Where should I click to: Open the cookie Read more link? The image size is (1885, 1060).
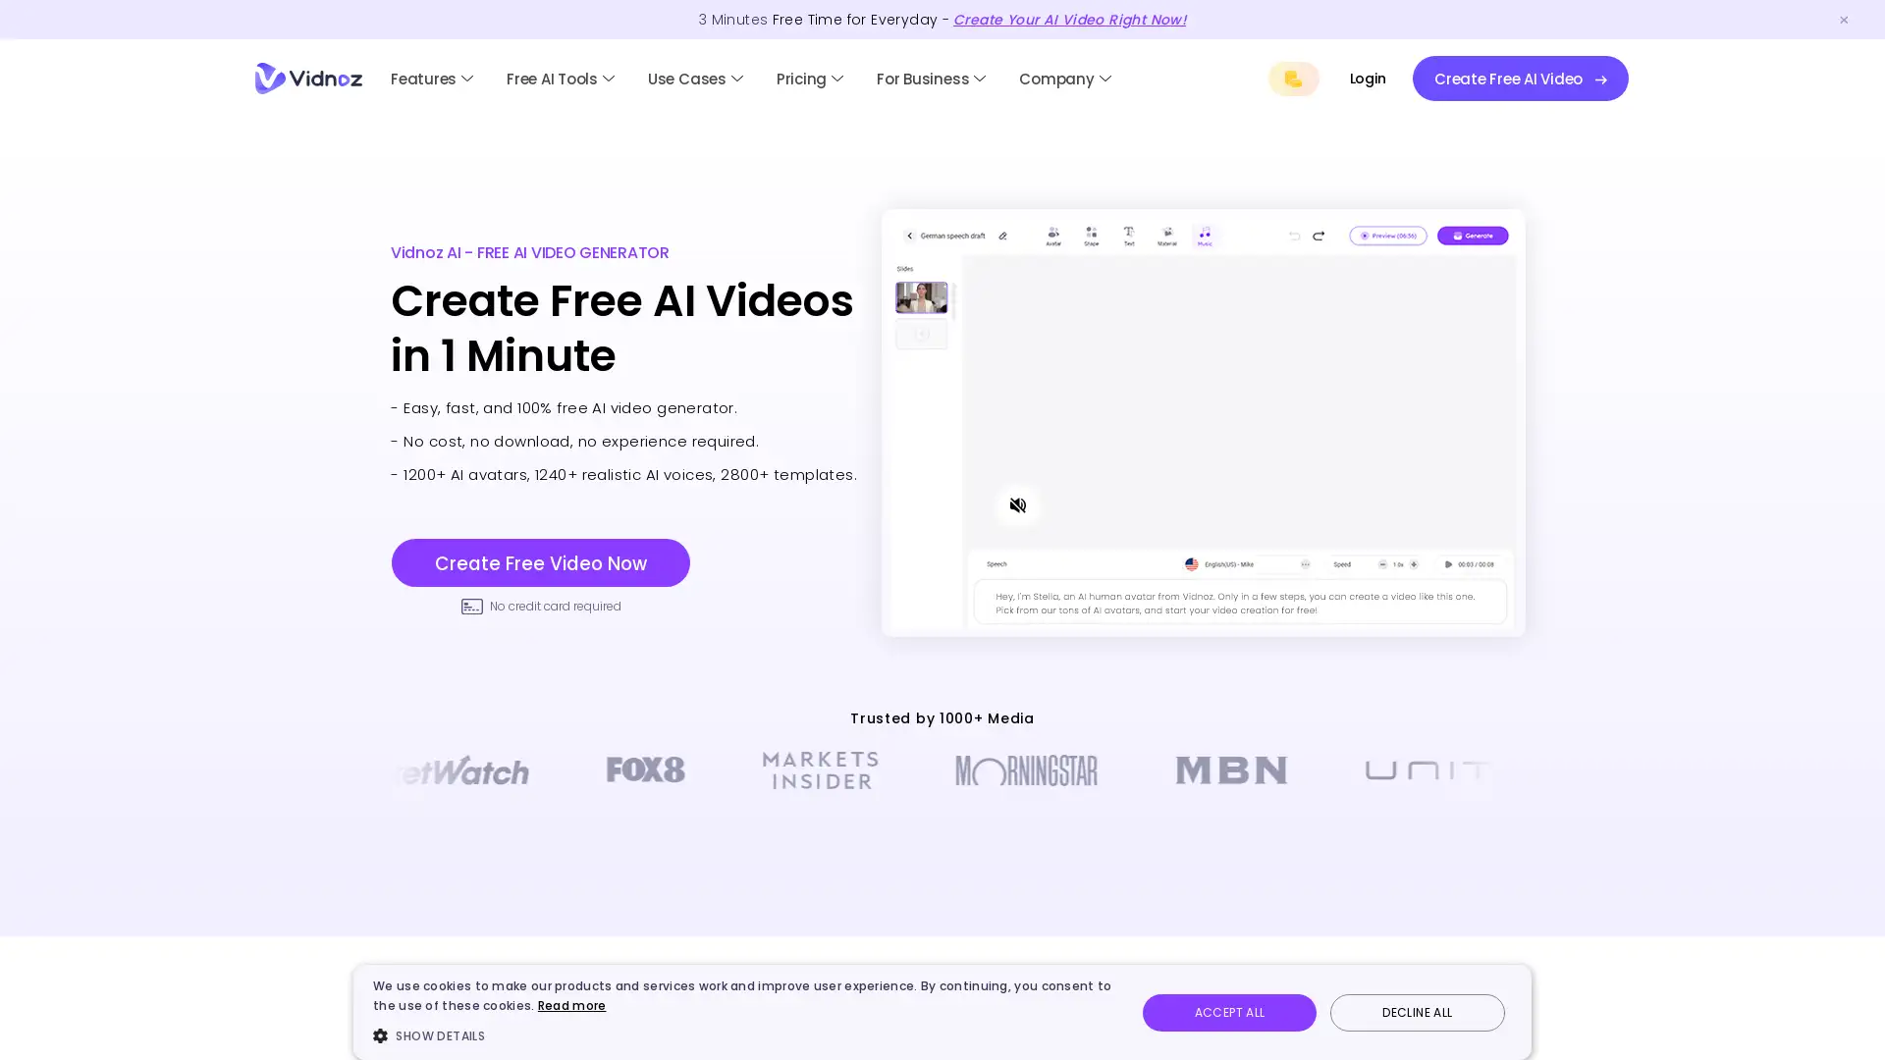(571, 1006)
